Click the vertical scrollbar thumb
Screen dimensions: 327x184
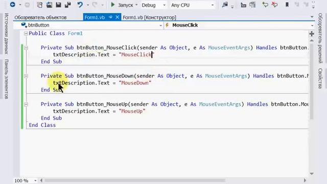pos(312,81)
